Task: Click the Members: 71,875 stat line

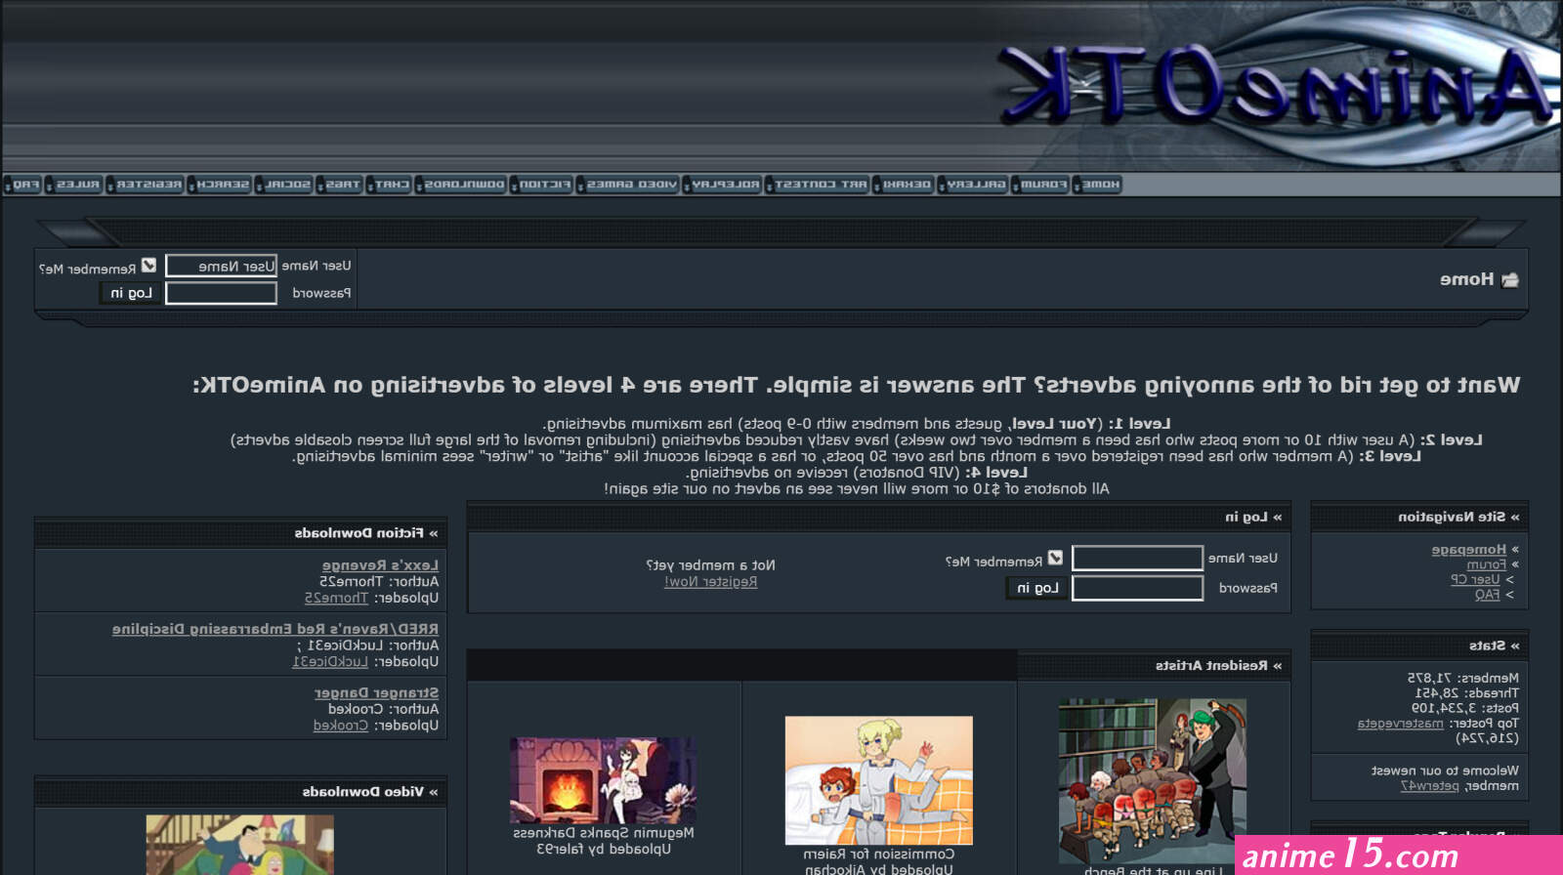Action: coord(1462,678)
